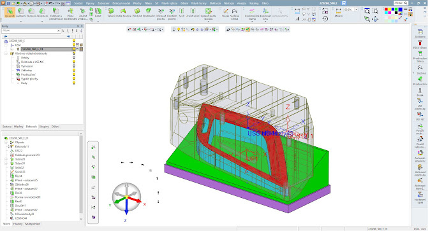The image size is (428, 231).
Task: Toggle bulb for top 220288_500_E row
Action: (x=74, y=41)
